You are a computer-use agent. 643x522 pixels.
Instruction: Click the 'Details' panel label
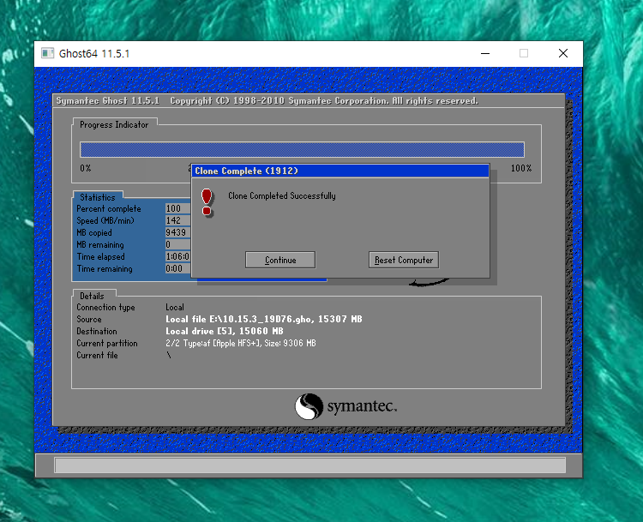coord(92,296)
